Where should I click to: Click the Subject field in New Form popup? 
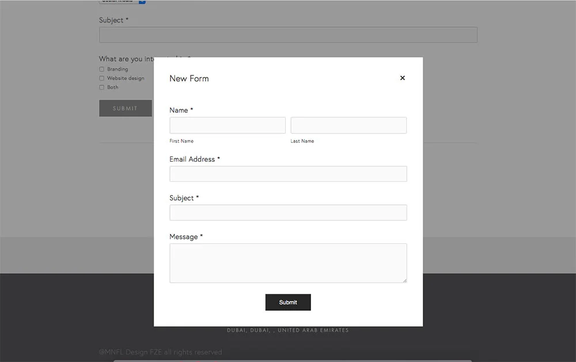point(288,212)
